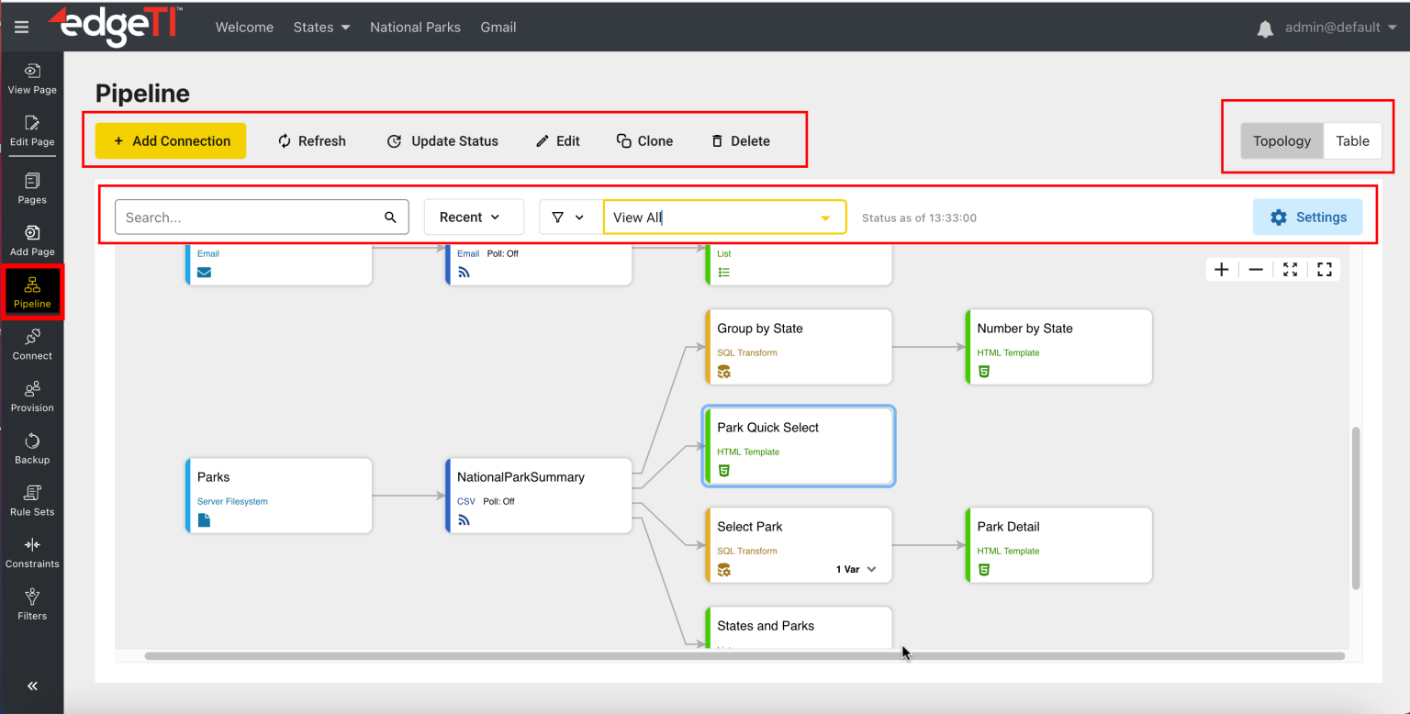Screen dimensions: 1410x714
Task: Select the Connect sidebar icon
Action: [32, 344]
